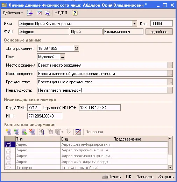This screenshot has height=182, width=177.
Task: Click the ИНН input field
Action: coord(45,116)
